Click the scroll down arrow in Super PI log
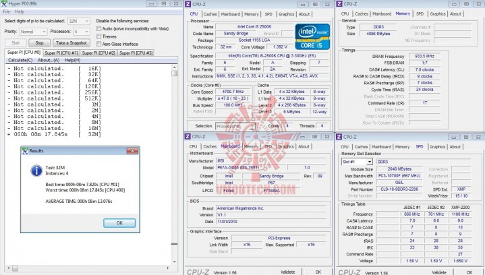 [175, 262]
